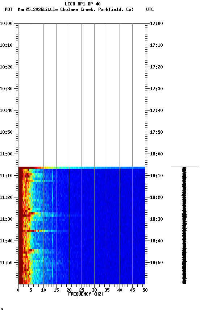Click the 17:00 UTC time label
The width and height of the screenshot is (200, 313).
coord(157,24)
